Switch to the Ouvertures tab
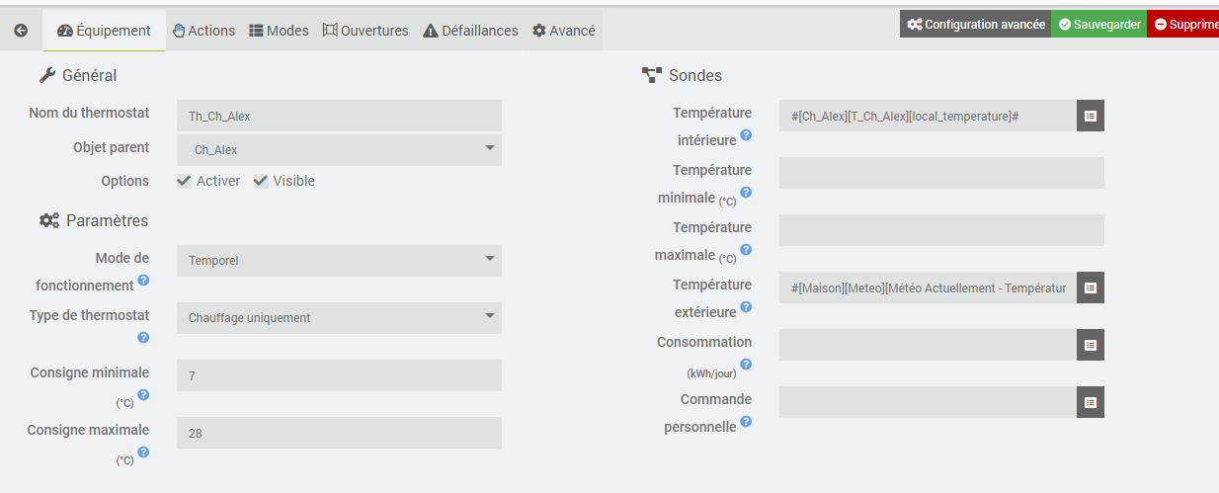This screenshot has height=493, width=1219. pyautogui.click(x=366, y=31)
